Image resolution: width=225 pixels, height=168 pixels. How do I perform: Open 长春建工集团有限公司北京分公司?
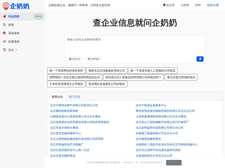[157, 133]
